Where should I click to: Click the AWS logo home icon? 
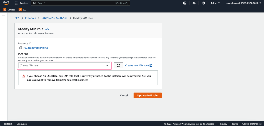coord(6,3)
